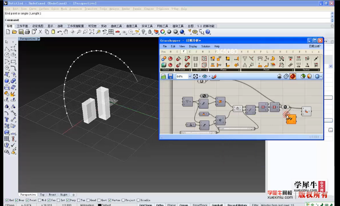Toggle the Perp osnap checkbox
Viewport: 340px width, 206px height.
pyautogui.click(x=68, y=200)
